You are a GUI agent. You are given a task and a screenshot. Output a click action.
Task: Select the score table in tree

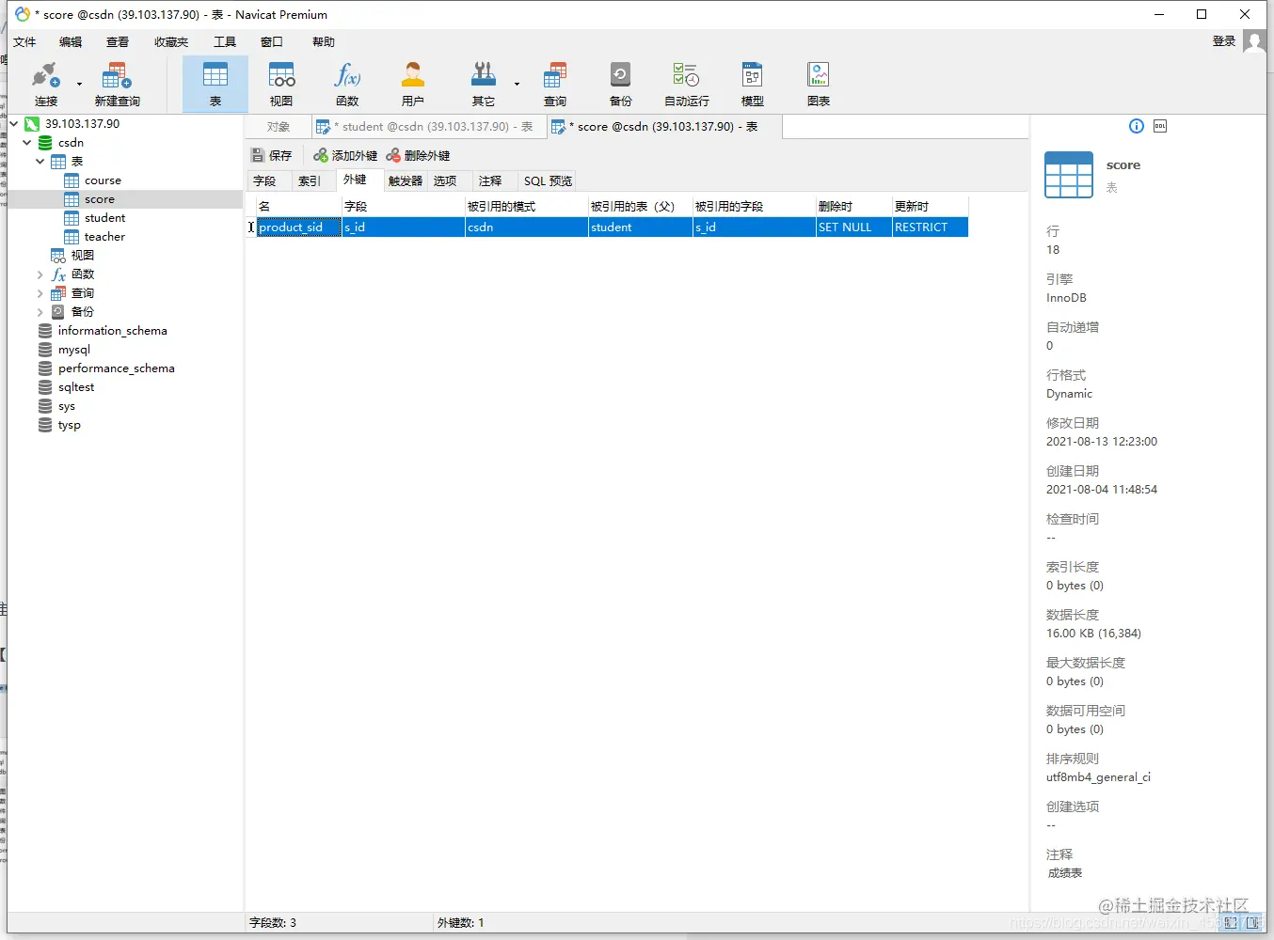click(99, 199)
